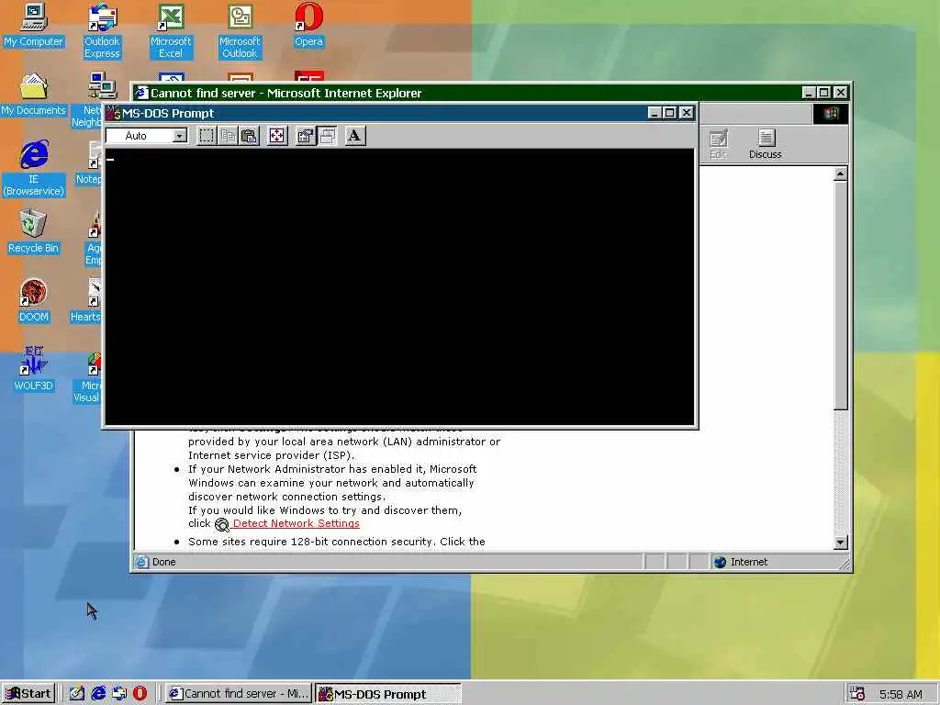Click the task scheduler tray icon
This screenshot has width=940, height=705.
pos(857,694)
